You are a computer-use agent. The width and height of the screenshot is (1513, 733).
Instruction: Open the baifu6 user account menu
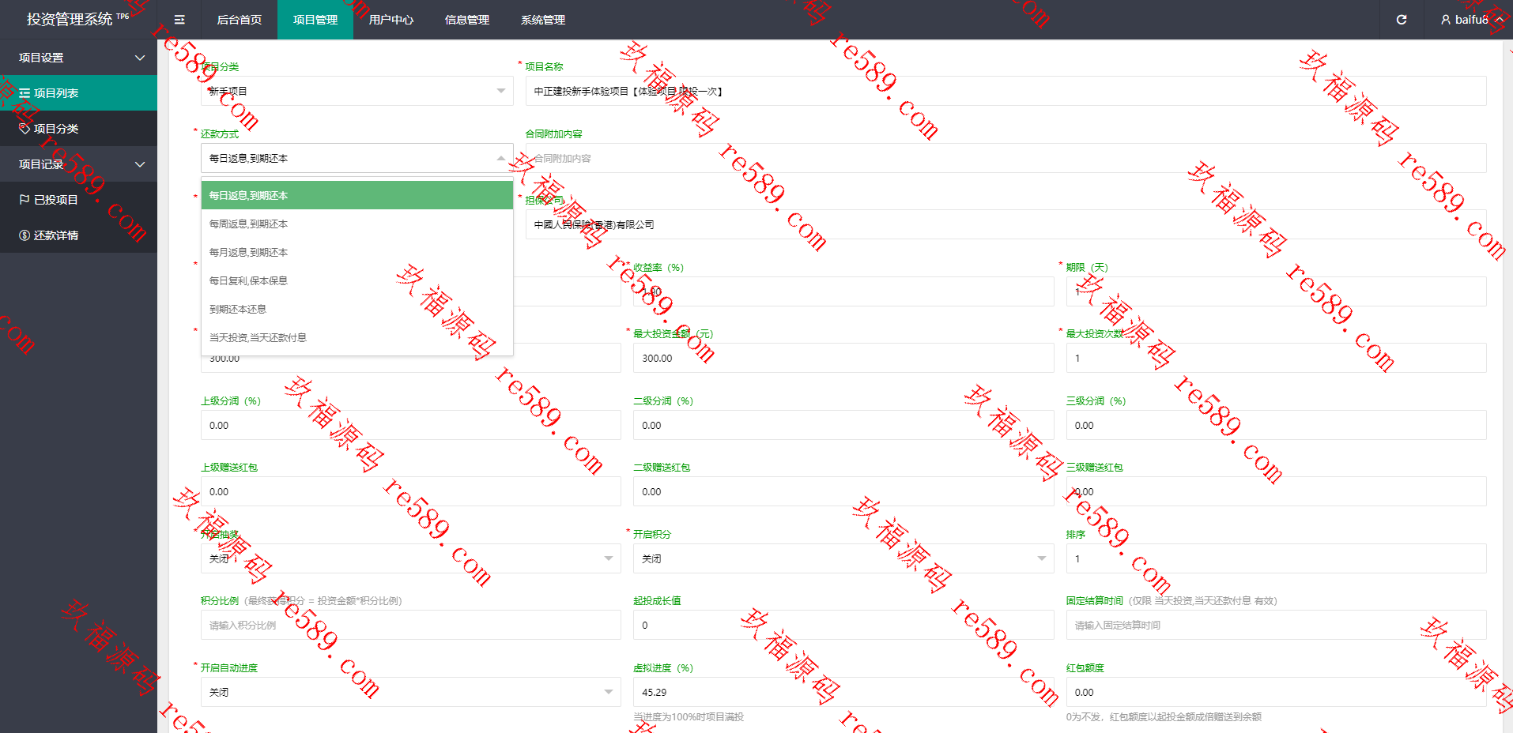click(x=1472, y=20)
